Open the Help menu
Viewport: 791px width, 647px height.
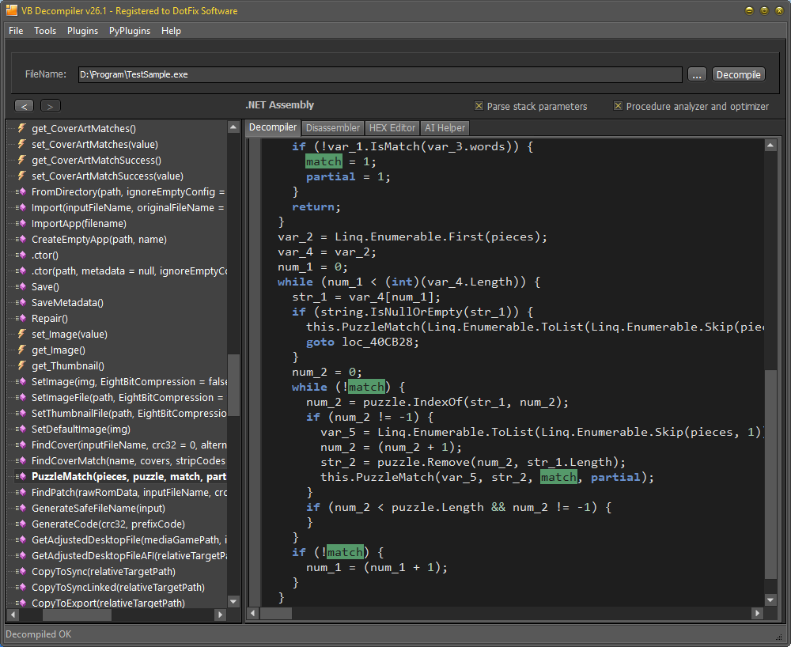[171, 31]
